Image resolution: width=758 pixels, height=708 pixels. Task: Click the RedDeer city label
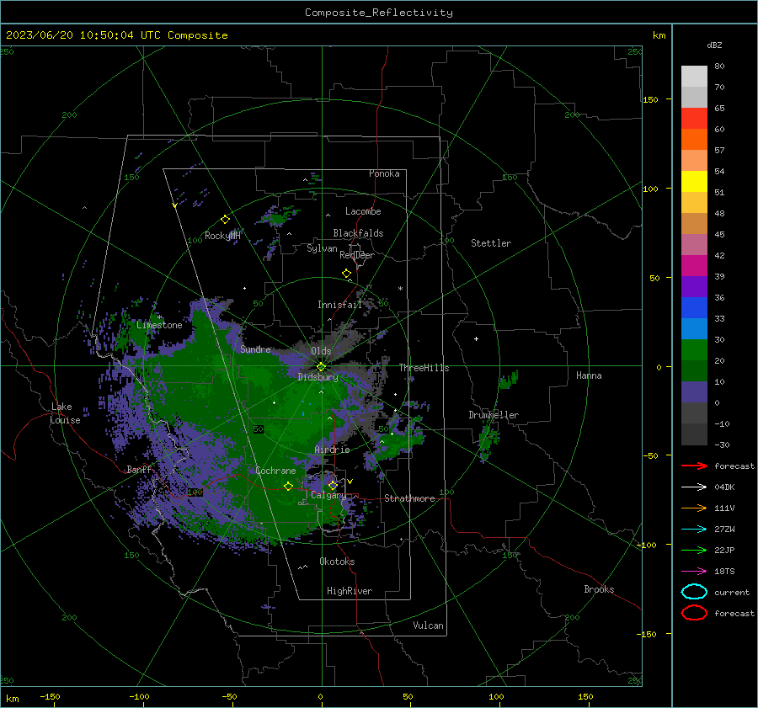(357, 255)
